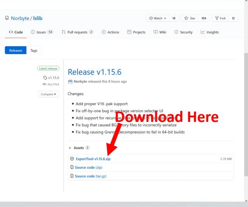Screen dimensions: 248x207
Task: Click the Issues circle icon
Action: (33, 32)
